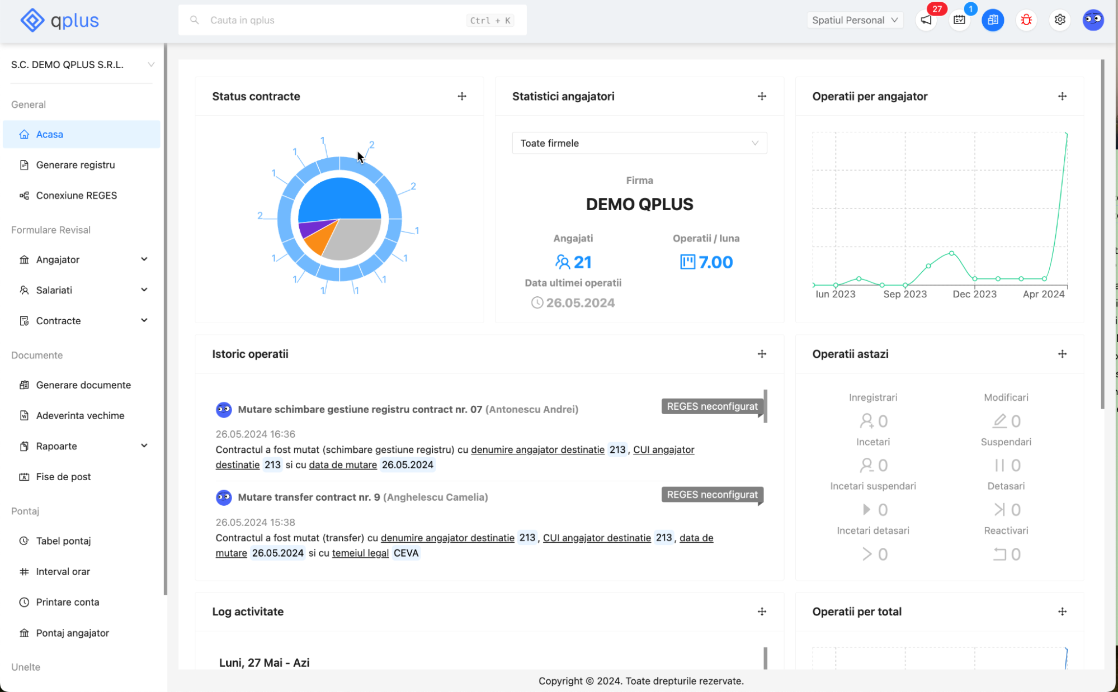Click avatar beside Mutare transfer contract entry
Screen dimensions: 1118x692
click(224, 497)
